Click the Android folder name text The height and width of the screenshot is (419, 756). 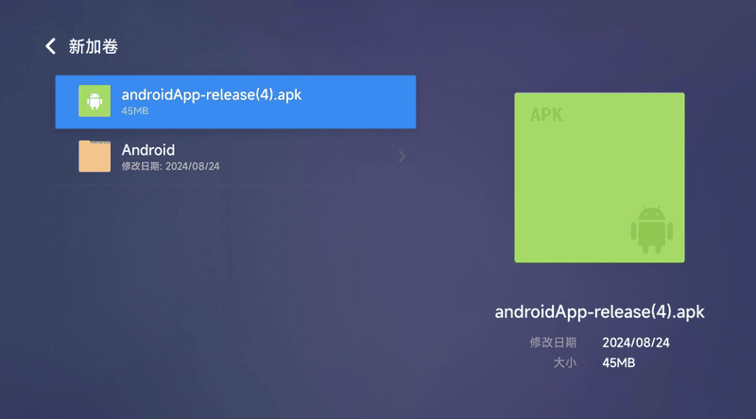[x=148, y=149]
